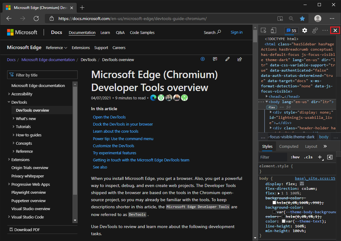Toggle the device emulation icon in DevTools
The image size is (341, 241).
click(273, 30)
